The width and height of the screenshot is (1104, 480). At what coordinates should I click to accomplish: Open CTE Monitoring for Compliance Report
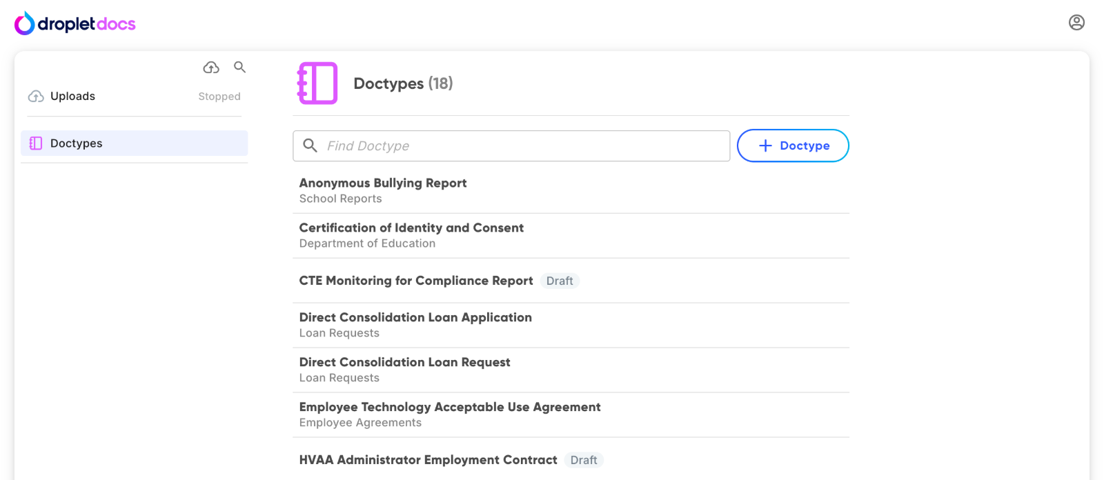click(571, 281)
